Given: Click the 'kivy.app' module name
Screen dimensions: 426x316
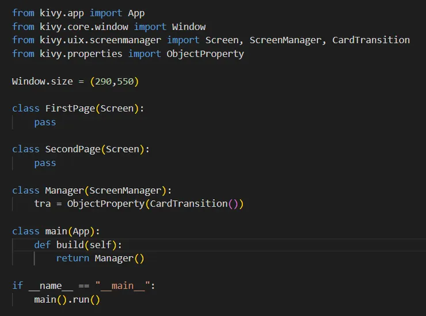Looking at the screenshot, I should coord(62,13).
